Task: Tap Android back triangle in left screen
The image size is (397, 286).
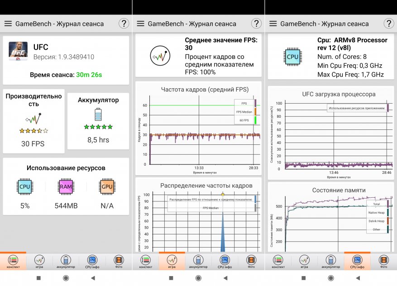Action: pos(93,278)
